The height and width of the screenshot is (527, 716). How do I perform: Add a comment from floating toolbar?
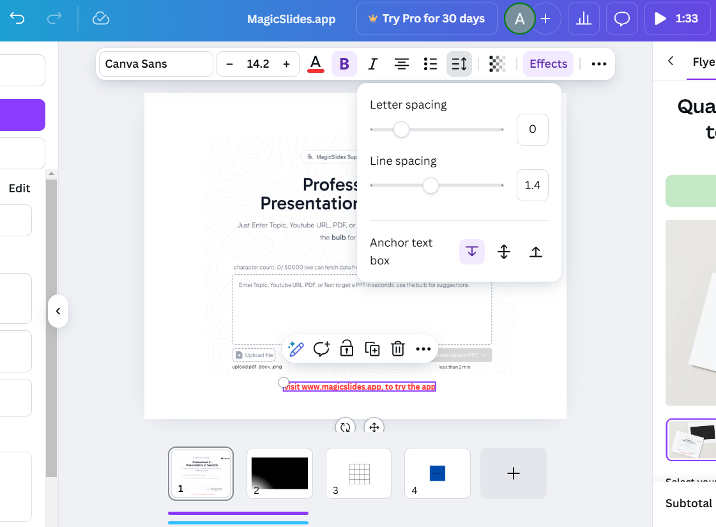(321, 349)
